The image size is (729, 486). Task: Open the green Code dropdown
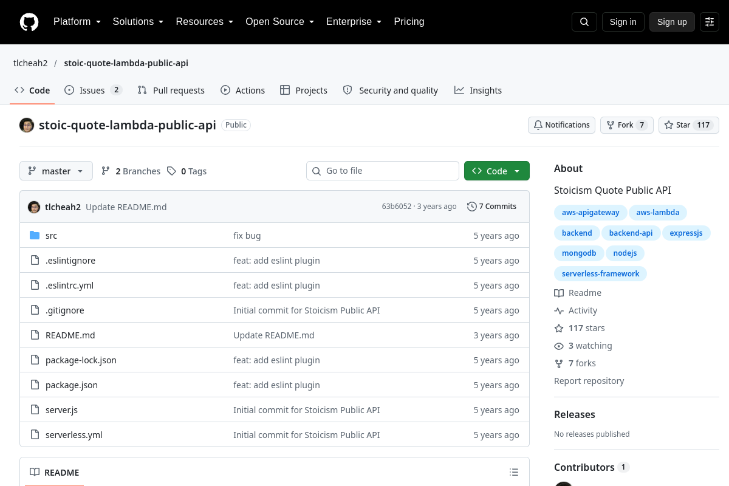(x=497, y=171)
